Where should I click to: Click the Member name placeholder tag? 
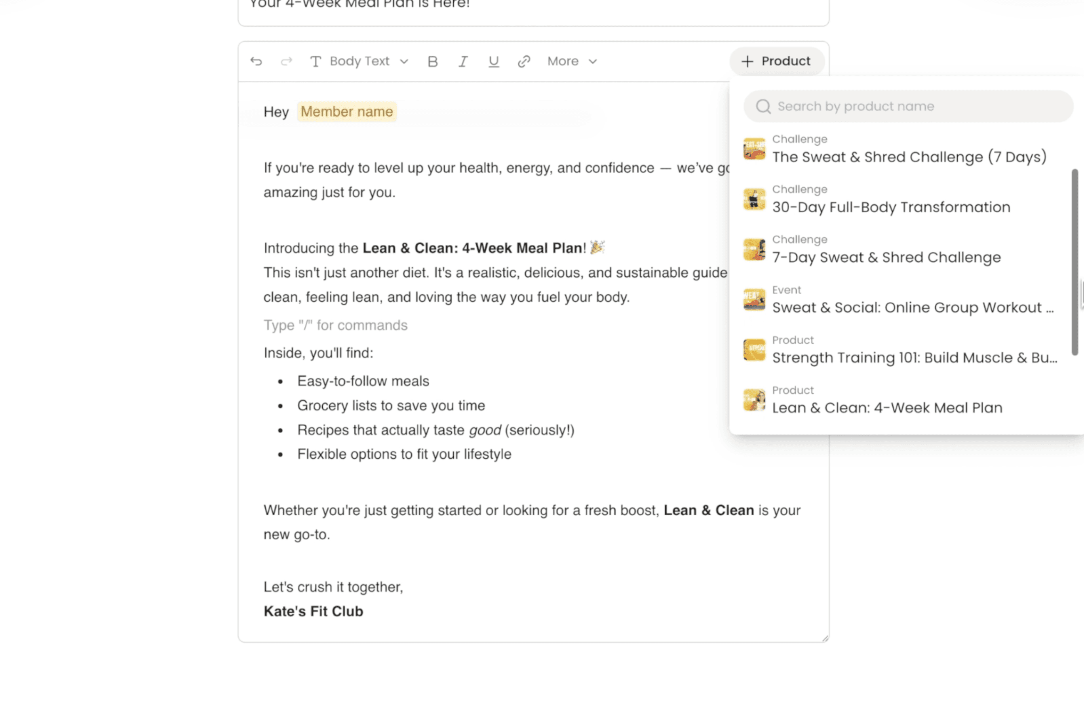click(x=346, y=111)
